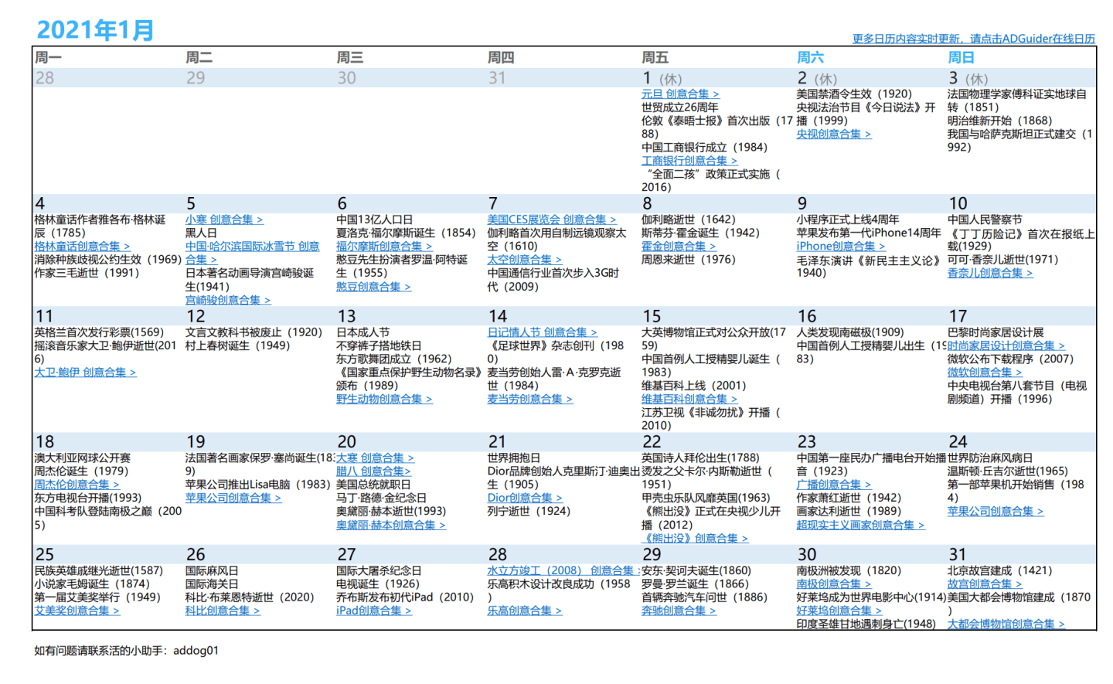The width and height of the screenshot is (1113, 684).
Task: Open the 南极创意合集 link
Action: [834, 584]
